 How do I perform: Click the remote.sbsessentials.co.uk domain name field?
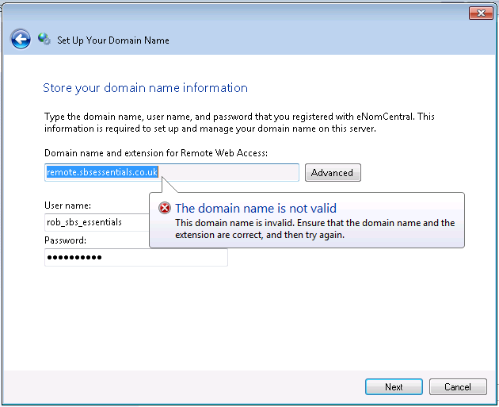[x=171, y=172]
